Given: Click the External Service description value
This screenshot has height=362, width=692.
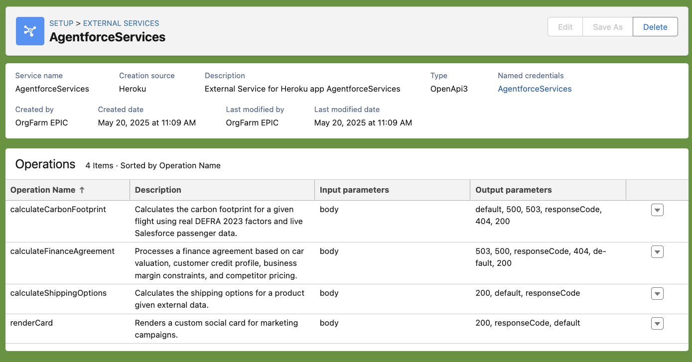Looking at the screenshot, I should [x=302, y=89].
